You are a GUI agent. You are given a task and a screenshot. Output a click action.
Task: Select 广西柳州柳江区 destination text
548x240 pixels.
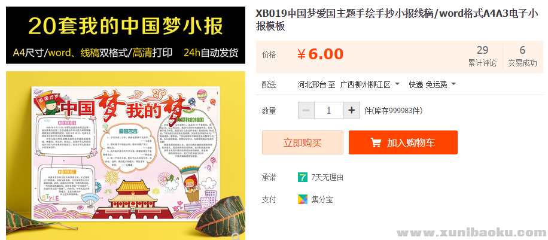pyautogui.click(x=365, y=84)
